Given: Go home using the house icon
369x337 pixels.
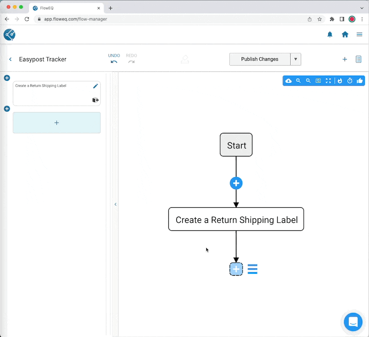Looking at the screenshot, I should pos(345,34).
